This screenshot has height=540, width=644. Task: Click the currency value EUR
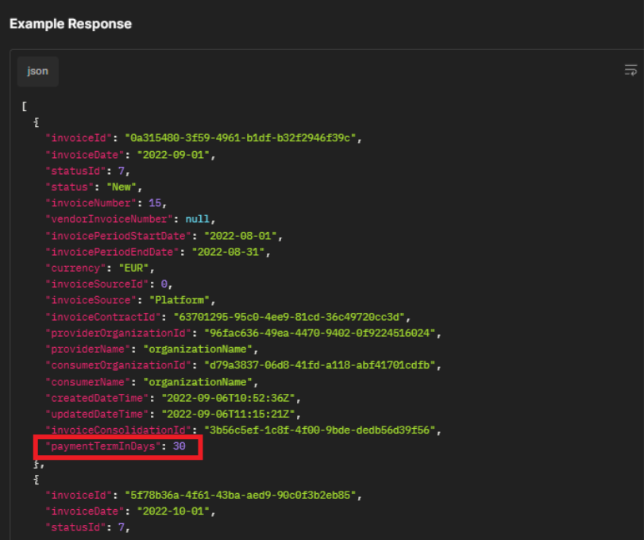[133, 268]
